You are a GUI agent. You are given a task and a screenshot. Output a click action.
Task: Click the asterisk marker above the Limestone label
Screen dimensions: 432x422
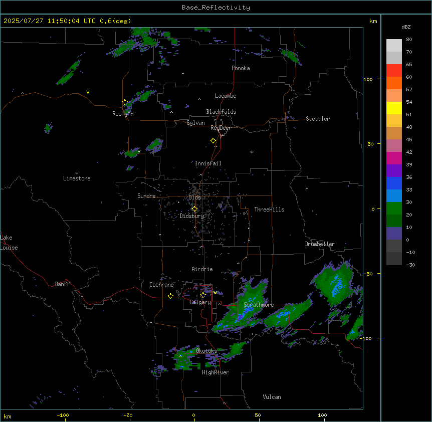77,173
